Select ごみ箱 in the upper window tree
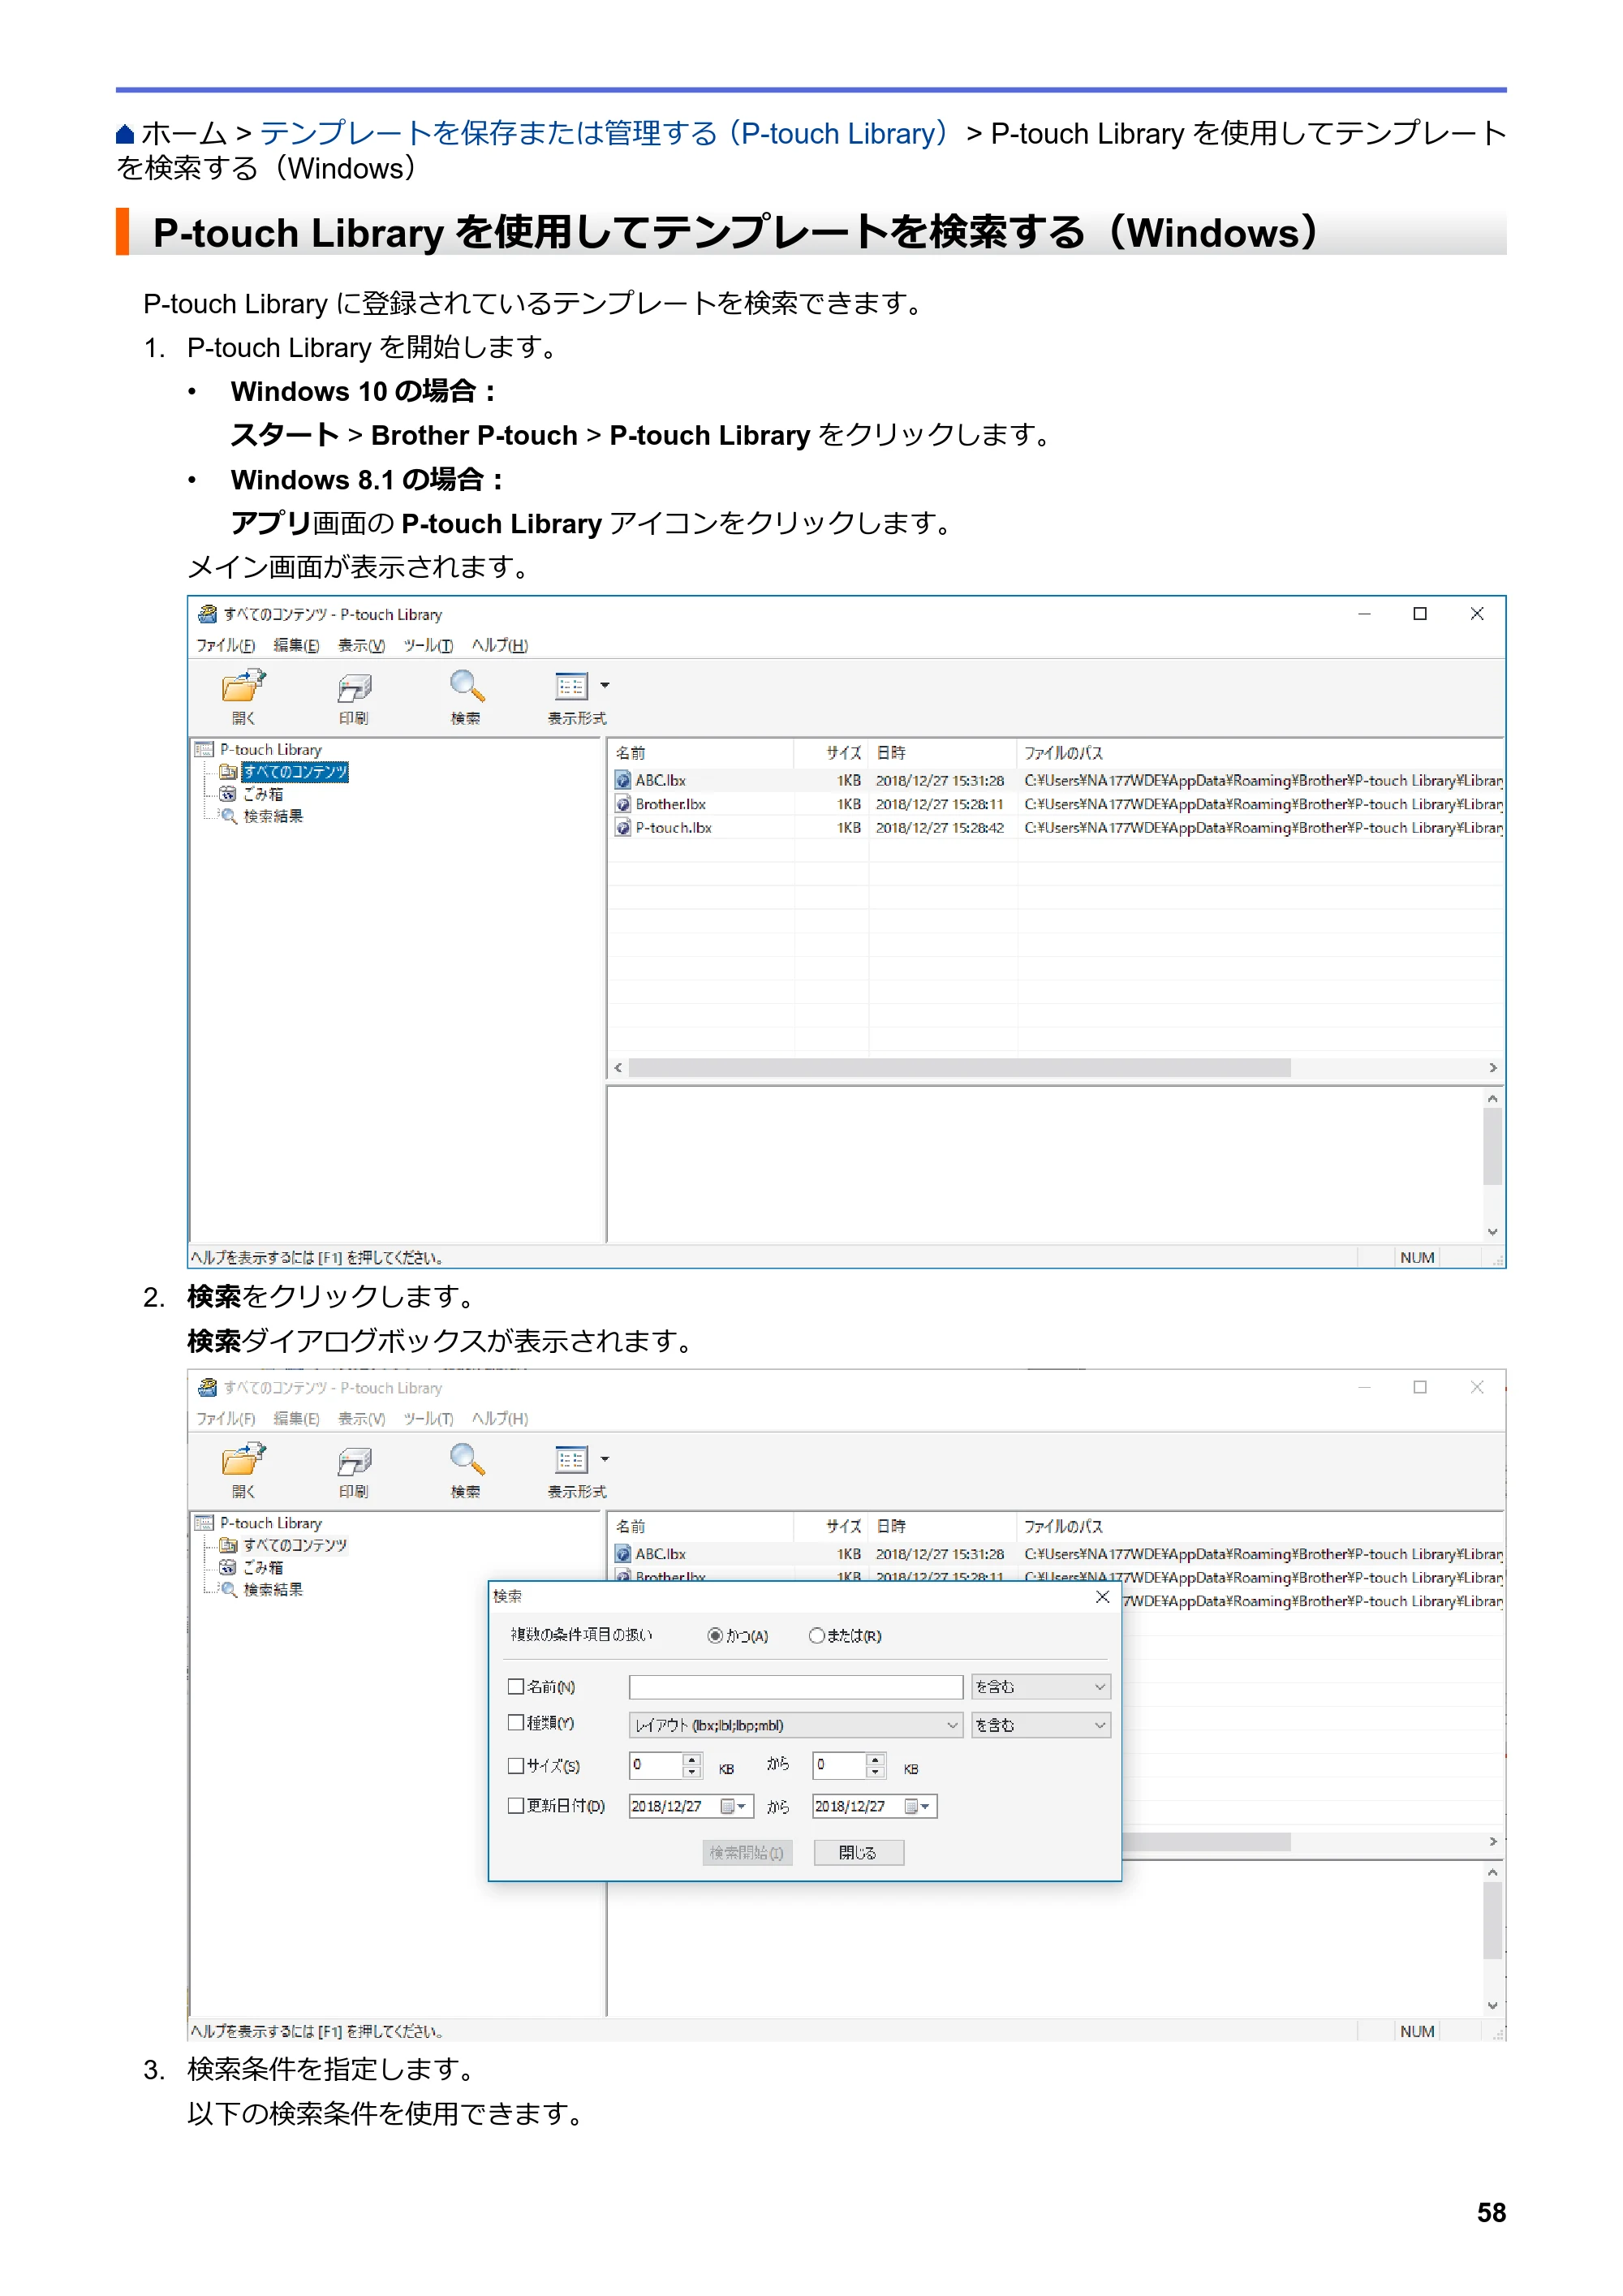1623x2296 pixels. 263,794
